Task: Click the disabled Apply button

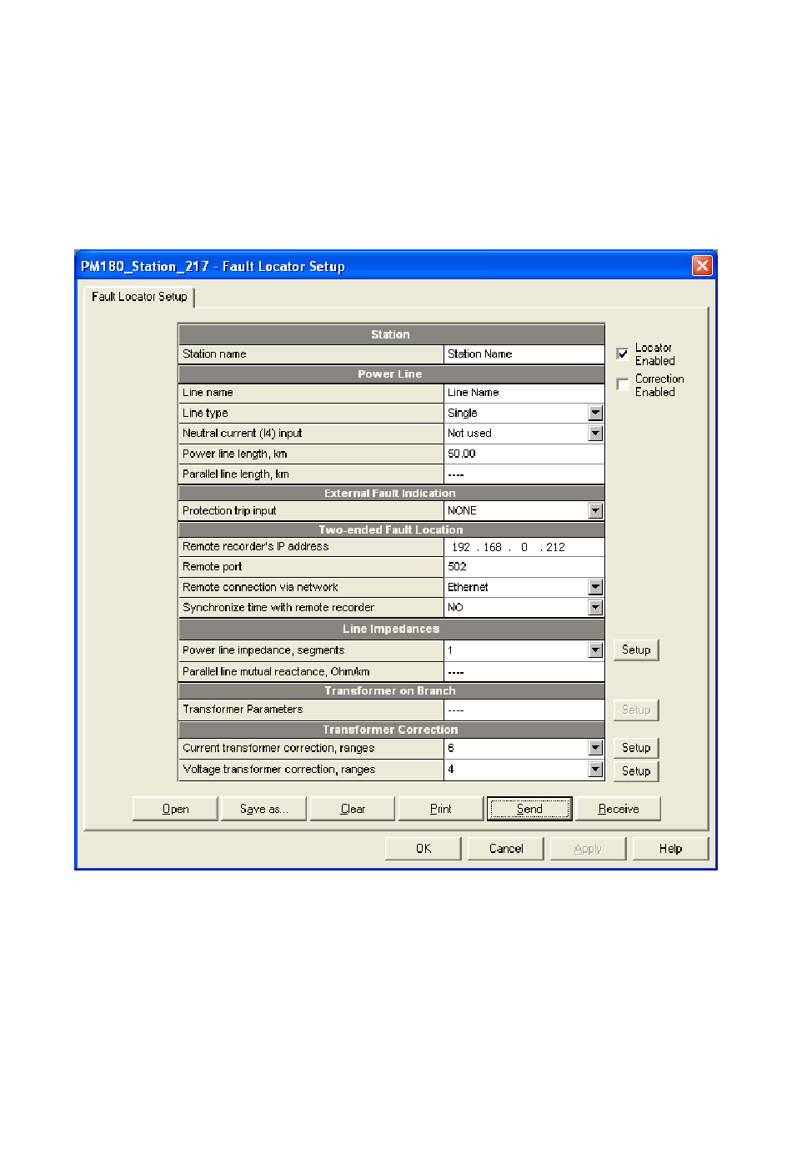Action: point(588,849)
